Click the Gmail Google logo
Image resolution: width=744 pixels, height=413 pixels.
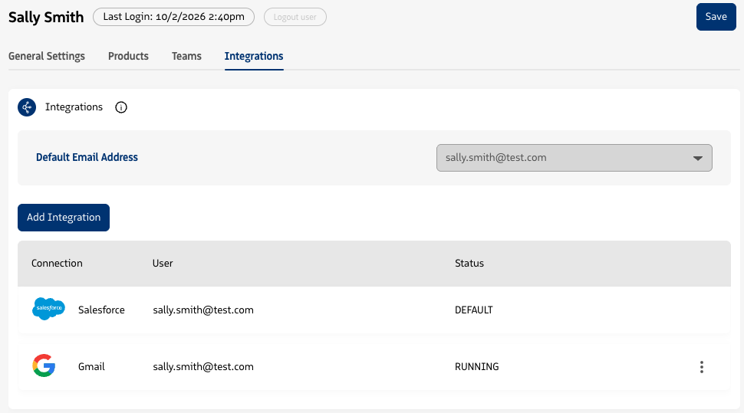(x=44, y=365)
